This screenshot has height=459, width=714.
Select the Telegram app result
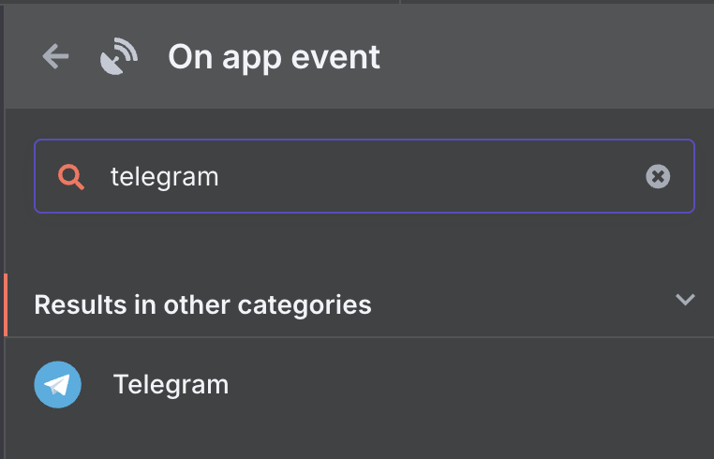171,385
